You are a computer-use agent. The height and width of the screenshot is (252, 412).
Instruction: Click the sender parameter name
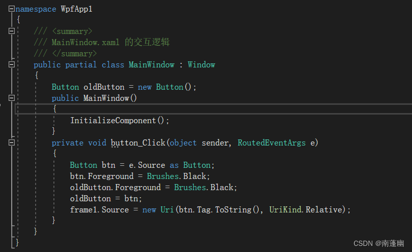pyautogui.click(x=215, y=143)
